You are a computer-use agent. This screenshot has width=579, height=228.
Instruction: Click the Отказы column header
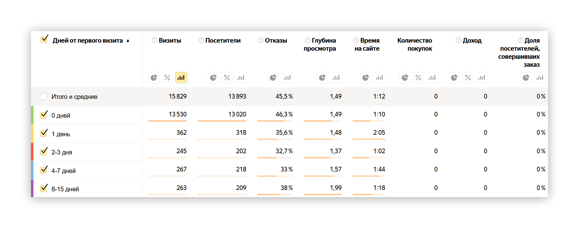point(276,40)
